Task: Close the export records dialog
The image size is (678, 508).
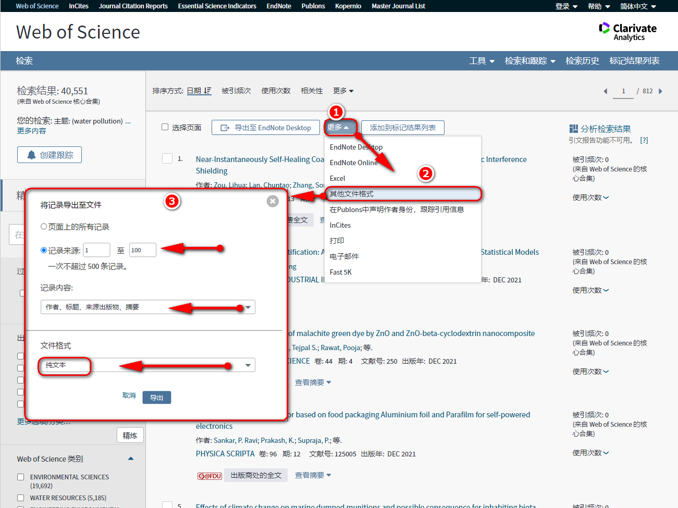Action: (273, 201)
